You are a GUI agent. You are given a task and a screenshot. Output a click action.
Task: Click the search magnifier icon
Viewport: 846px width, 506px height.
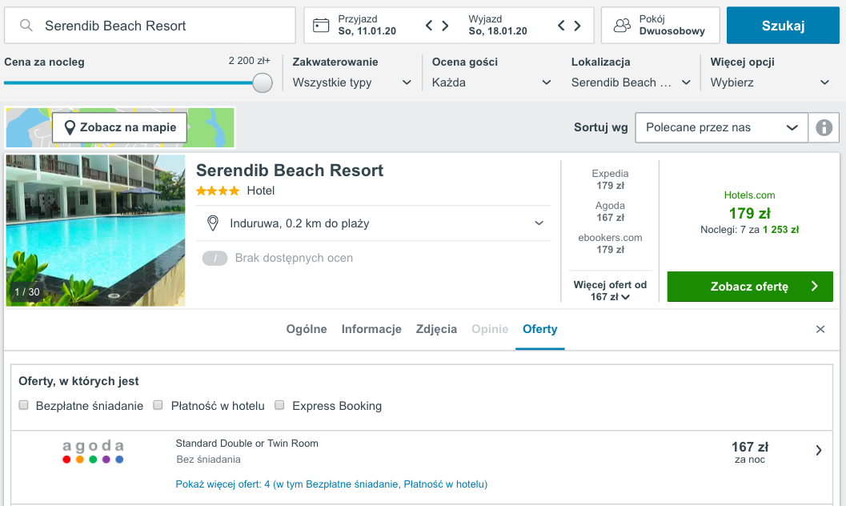tap(26, 26)
